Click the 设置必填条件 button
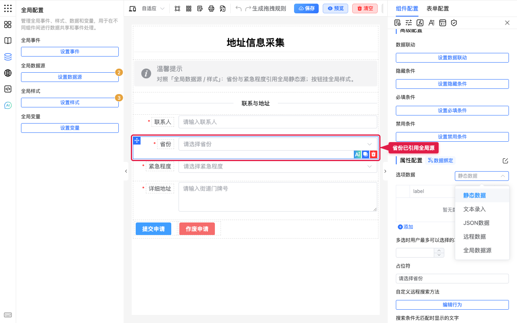 452,111
